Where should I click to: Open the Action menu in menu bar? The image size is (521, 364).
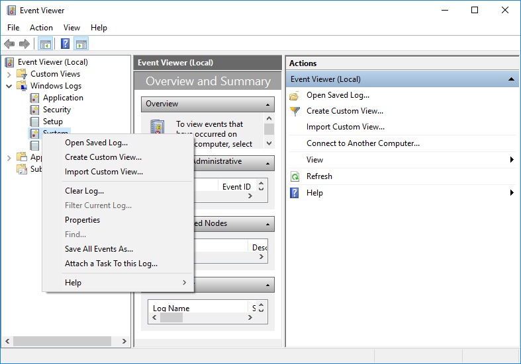coord(41,28)
